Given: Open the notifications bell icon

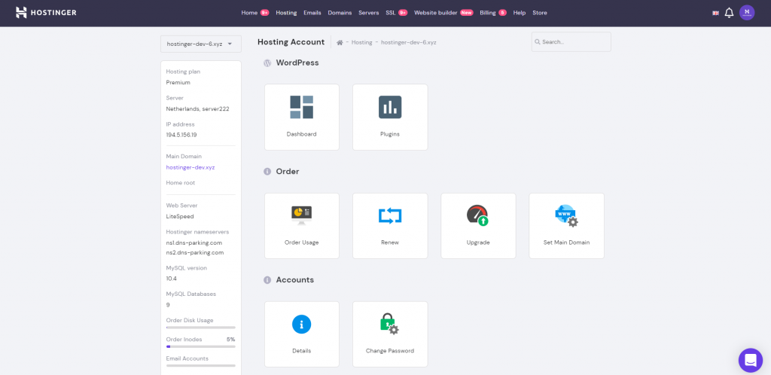Looking at the screenshot, I should coord(729,13).
